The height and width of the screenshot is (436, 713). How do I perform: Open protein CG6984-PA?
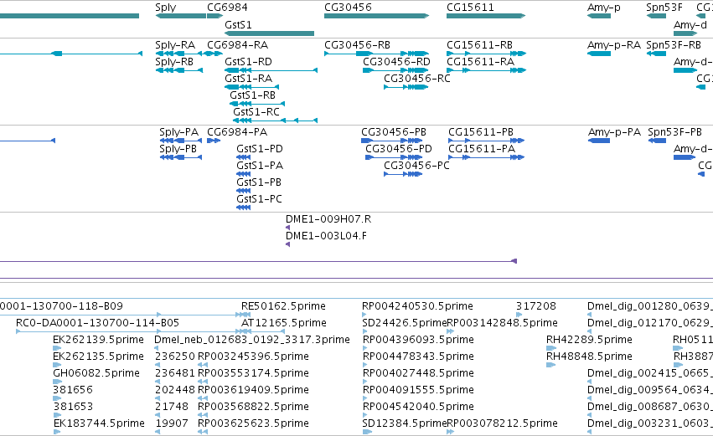(x=237, y=132)
